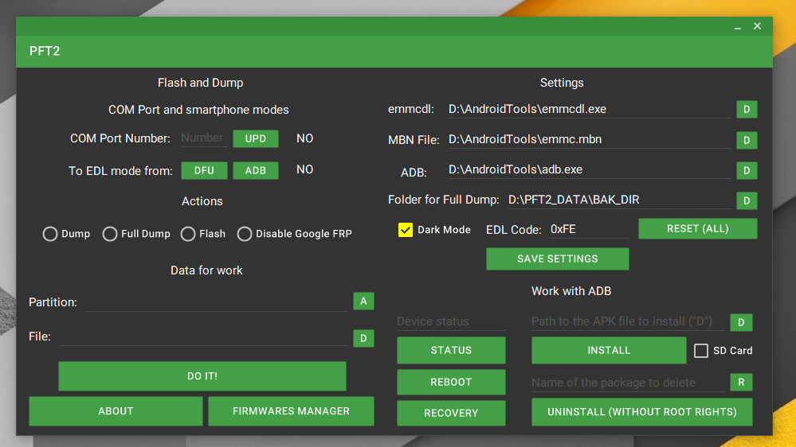796x447 pixels.
Task: Open the FIRMWARES MANAGER
Action: pyautogui.click(x=291, y=411)
